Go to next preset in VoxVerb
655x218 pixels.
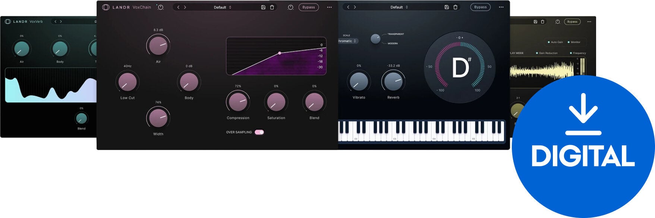click(x=61, y=22)
